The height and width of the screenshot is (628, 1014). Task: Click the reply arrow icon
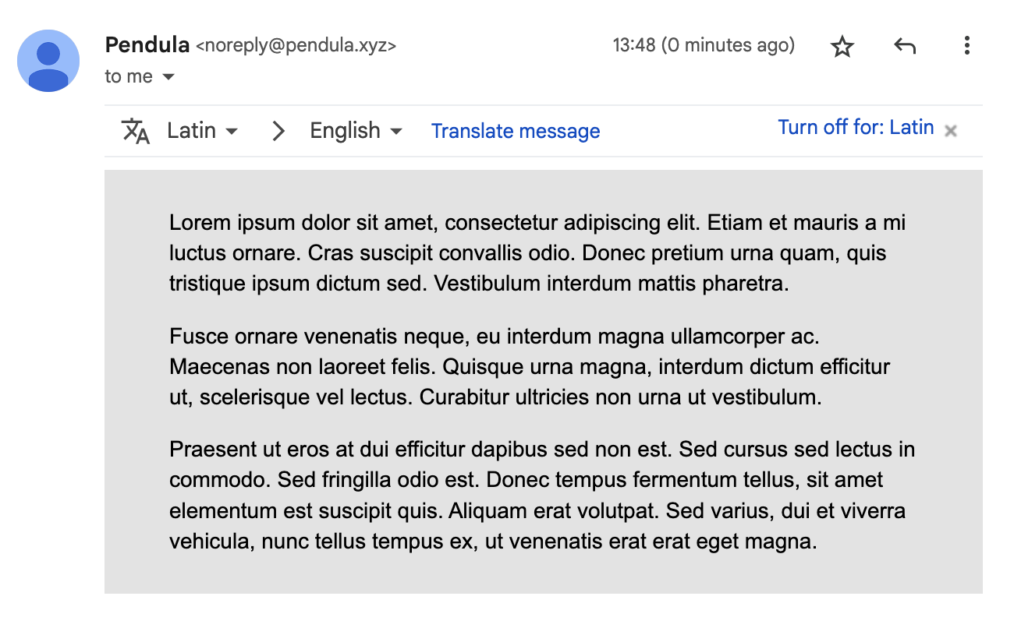[x=905, y=47]
